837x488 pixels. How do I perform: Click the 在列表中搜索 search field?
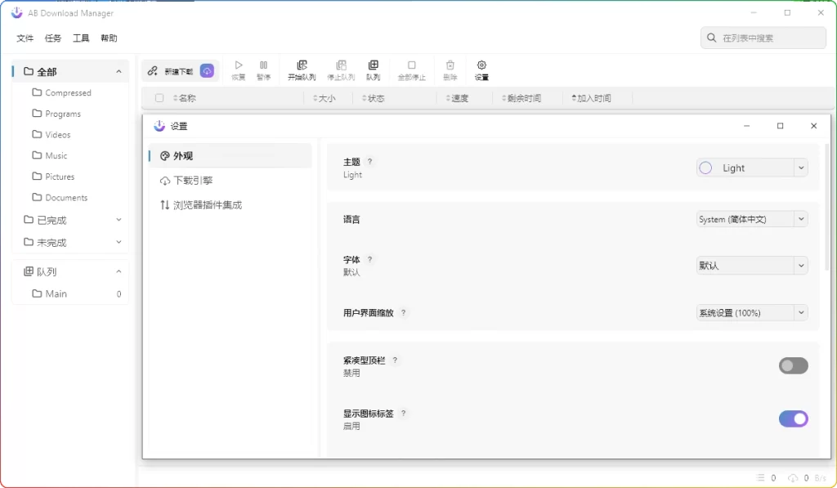pyautogui.click(x=763, y=37)
